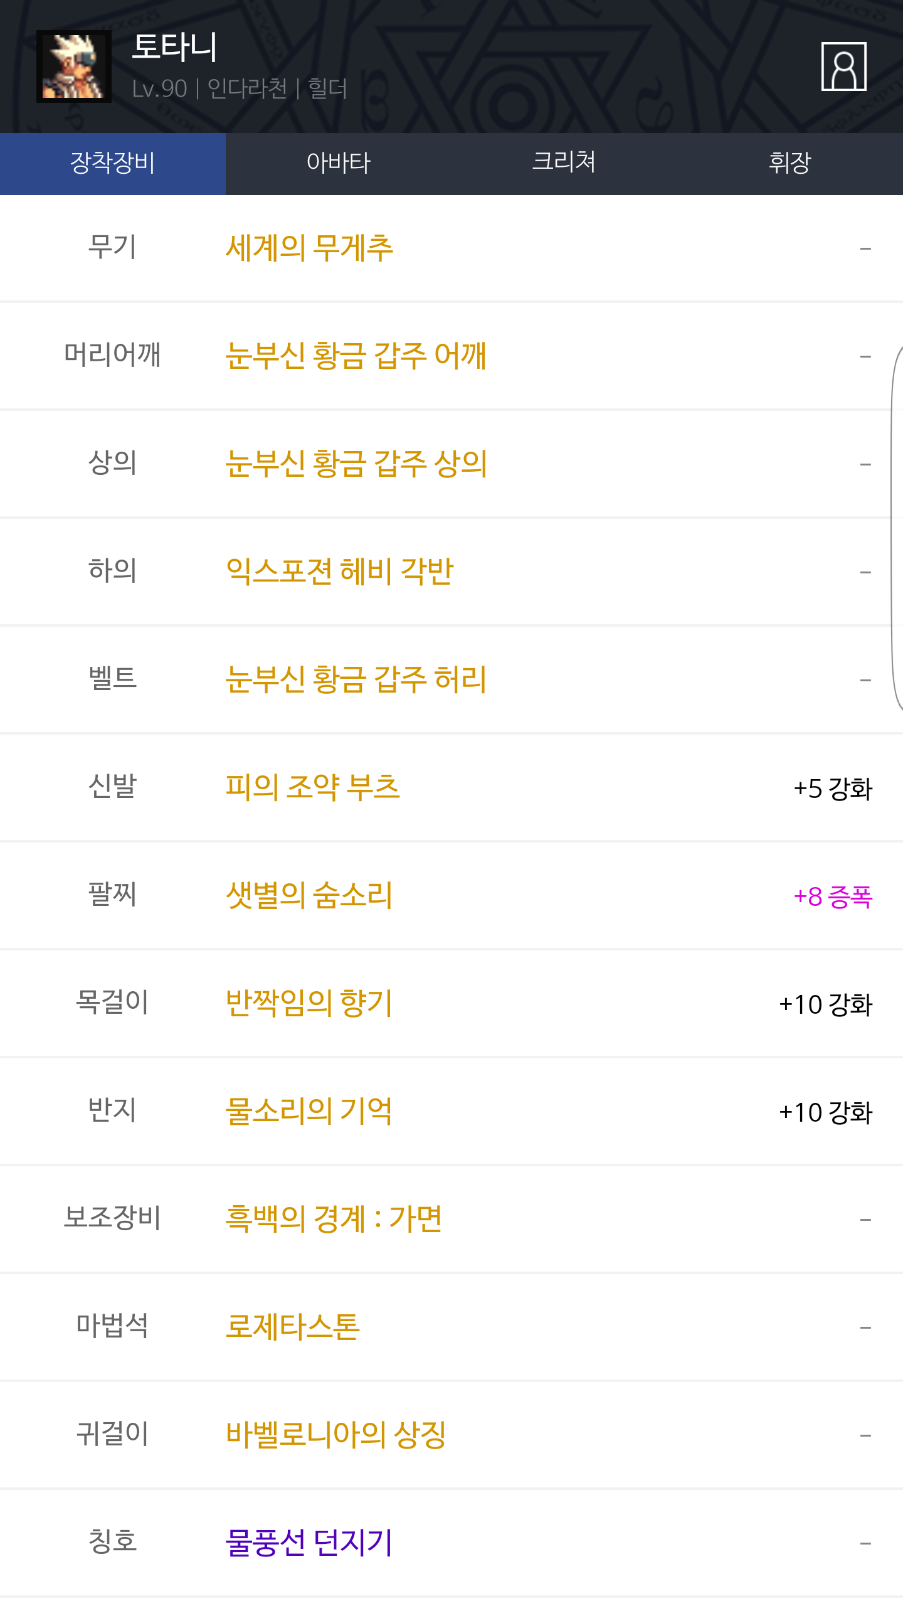903x1606 pixels.
Task: Click the +8 증폭 amplification label
Action: coord(833,896)
